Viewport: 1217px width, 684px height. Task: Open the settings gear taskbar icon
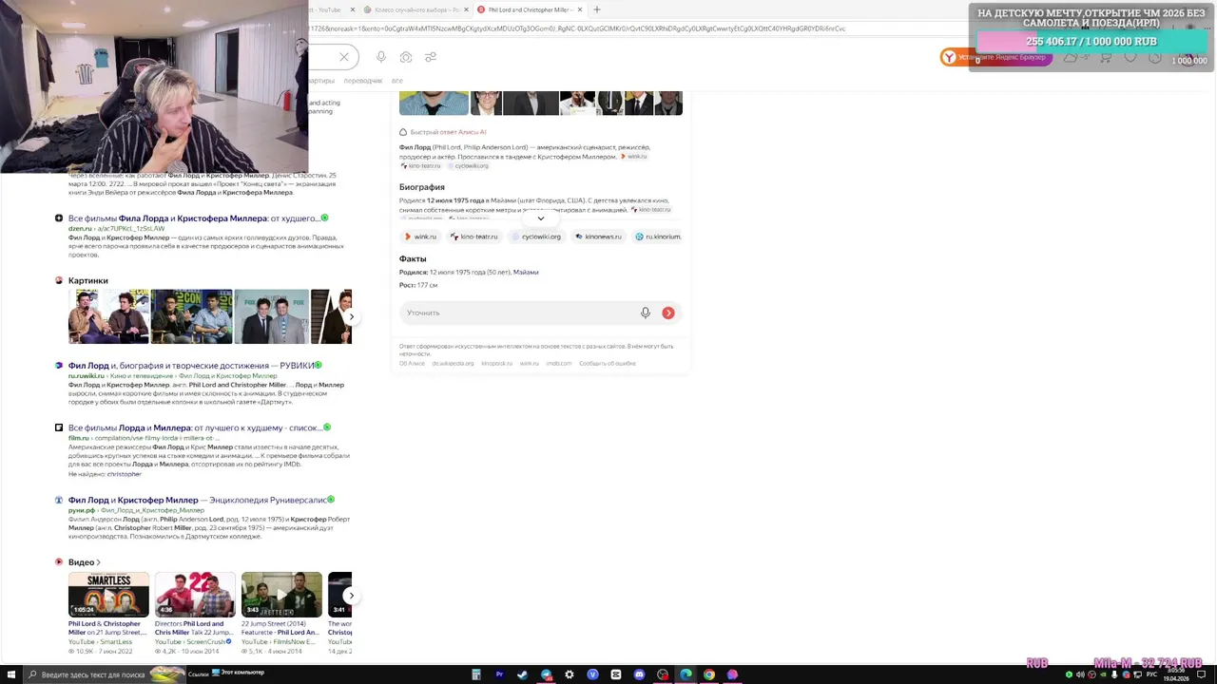(569, 674)
